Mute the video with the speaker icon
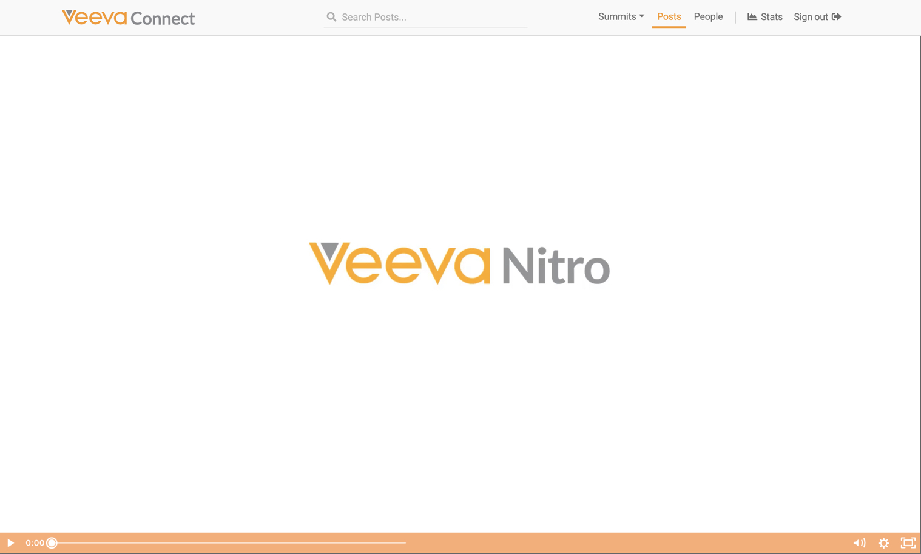Viewport: 921px width, 554px height. 859,543
